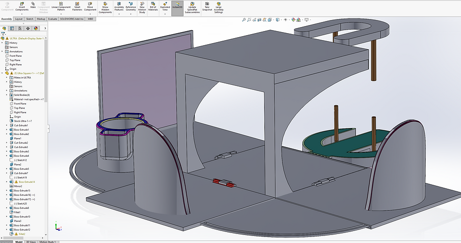Click the Zoom to Fit magnifier icon
461x243 pixels.
(244, 20)
